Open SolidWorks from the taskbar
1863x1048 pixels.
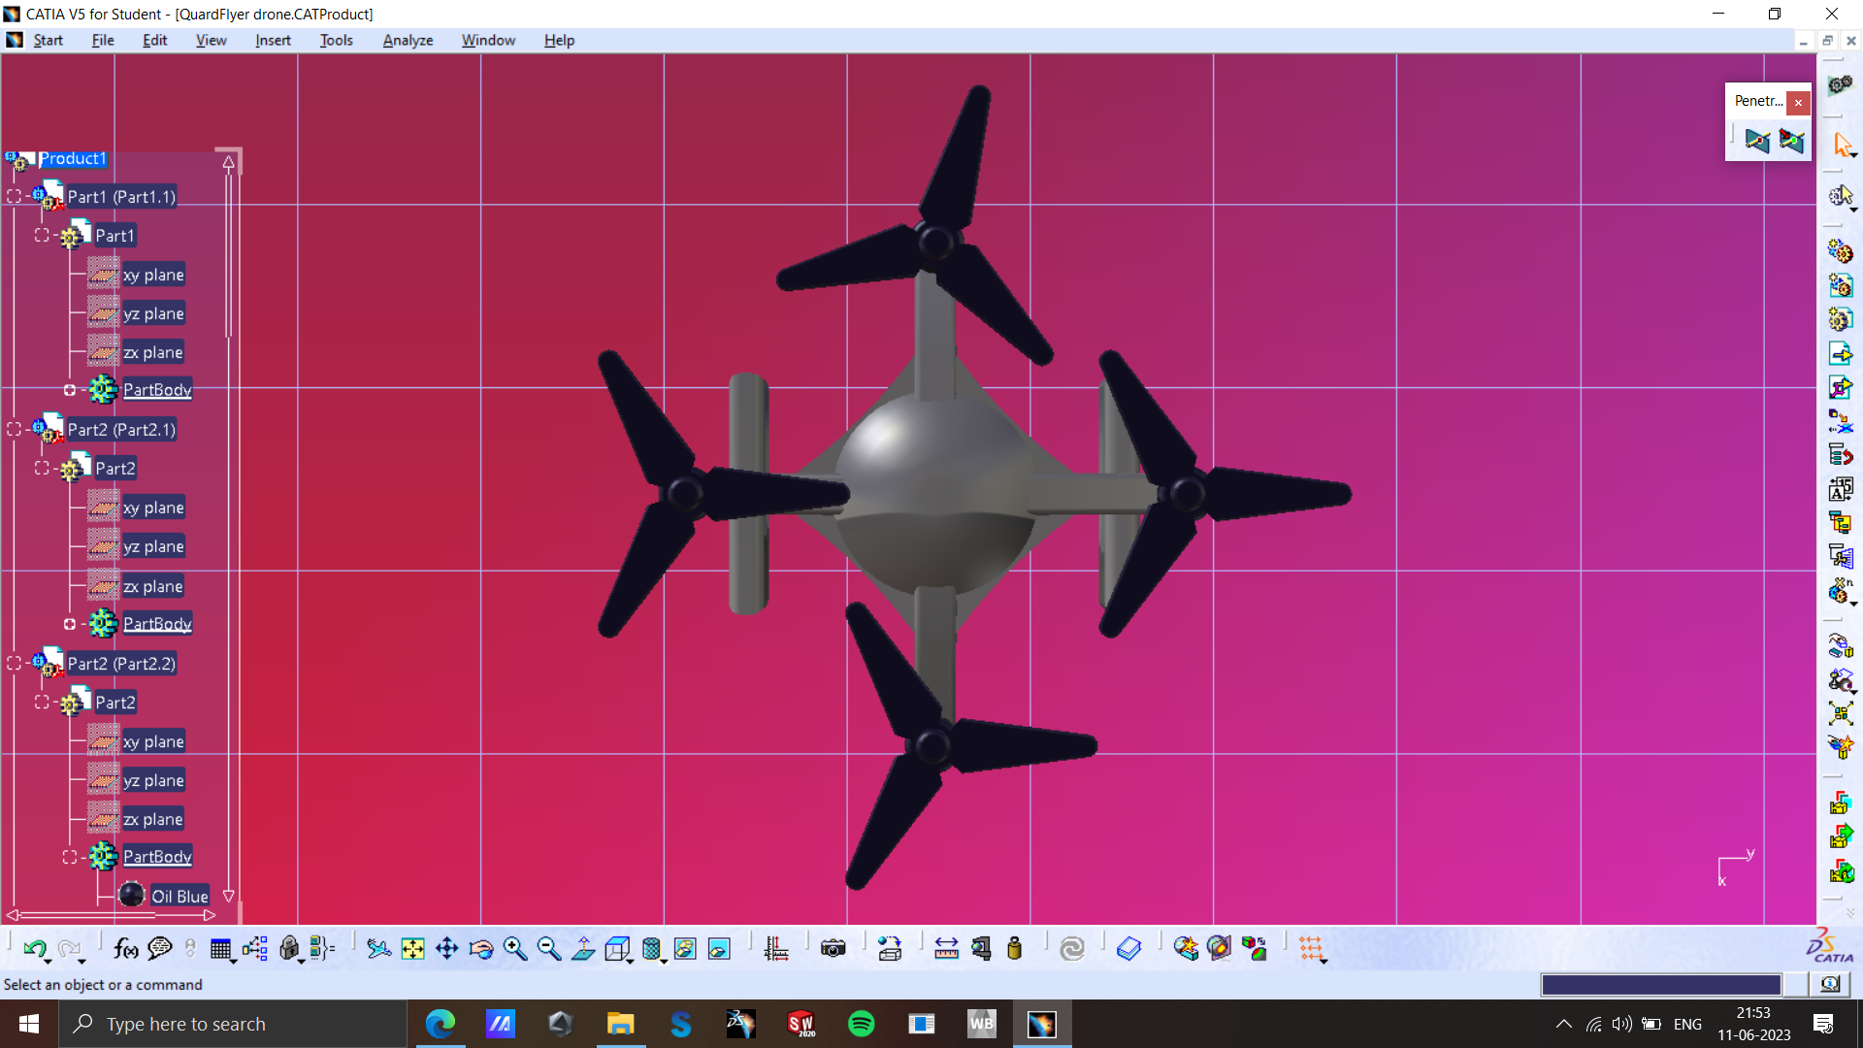pyautogui.click(x=801, y=1024)
